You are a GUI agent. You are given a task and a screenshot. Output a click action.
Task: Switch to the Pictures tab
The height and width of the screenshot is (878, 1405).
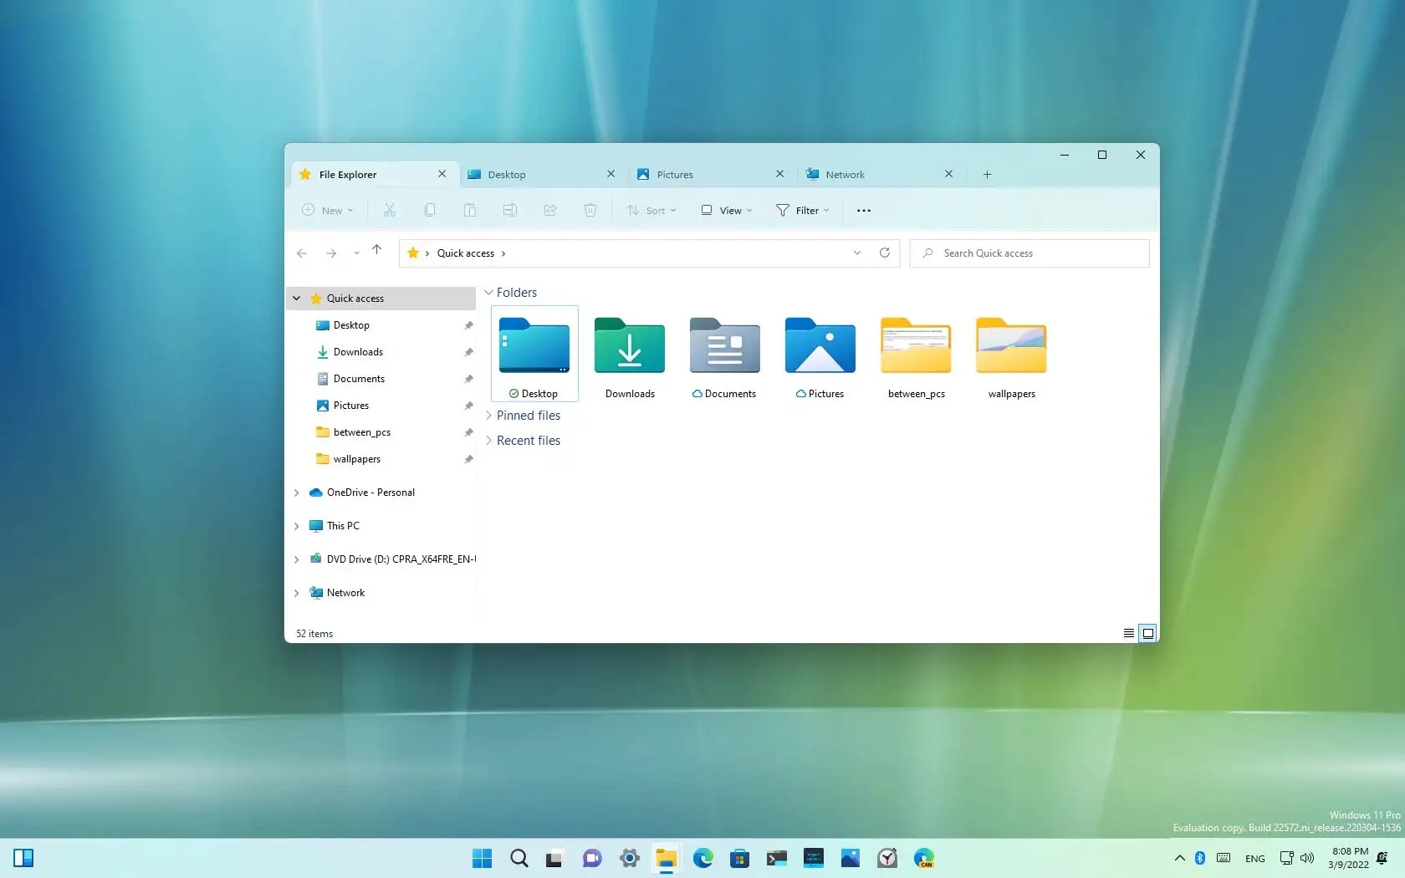click(x=711, y=174)
